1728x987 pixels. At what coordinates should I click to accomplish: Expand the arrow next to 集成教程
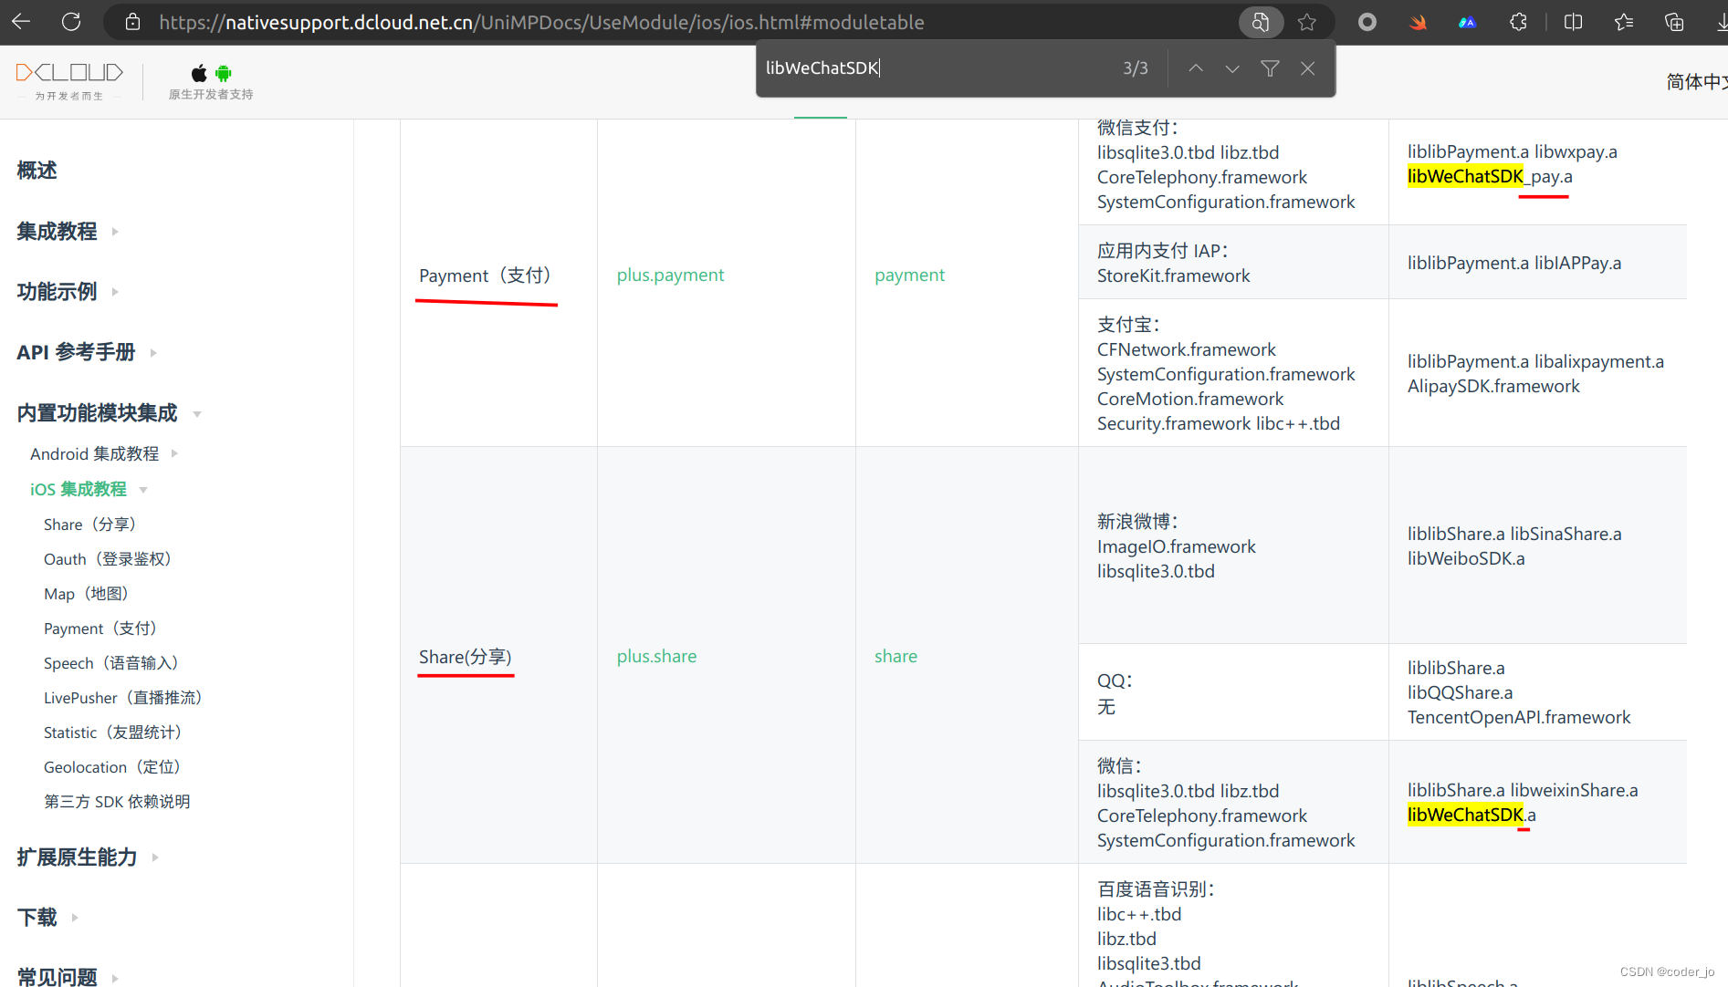(115, 232)
